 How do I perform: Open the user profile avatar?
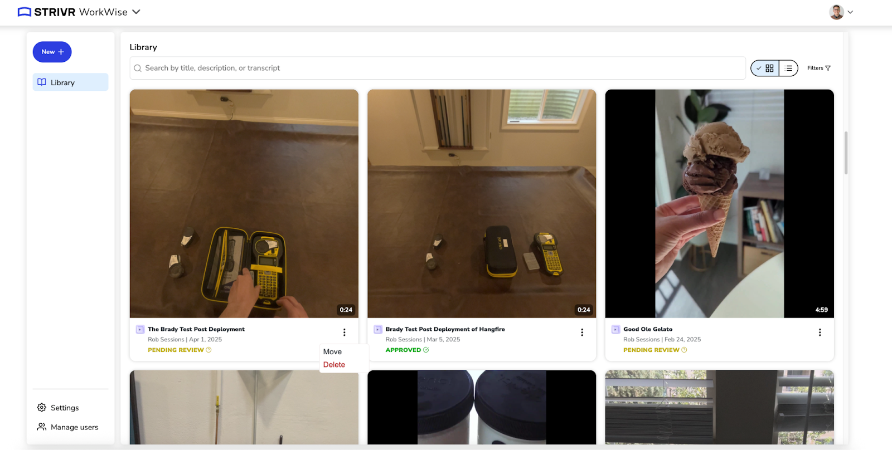[836, 12]
